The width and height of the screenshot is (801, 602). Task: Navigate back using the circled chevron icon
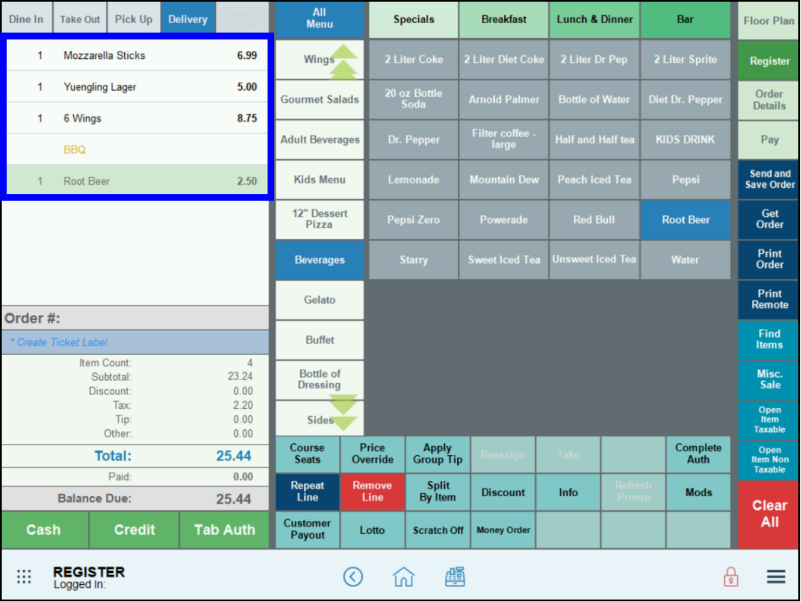tap(354, 577)
